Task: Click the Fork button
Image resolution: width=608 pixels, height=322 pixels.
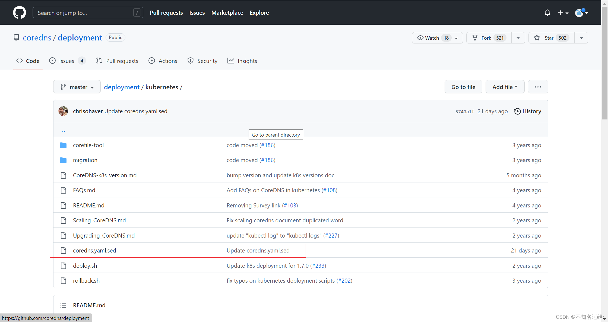Action: (489, 38)
